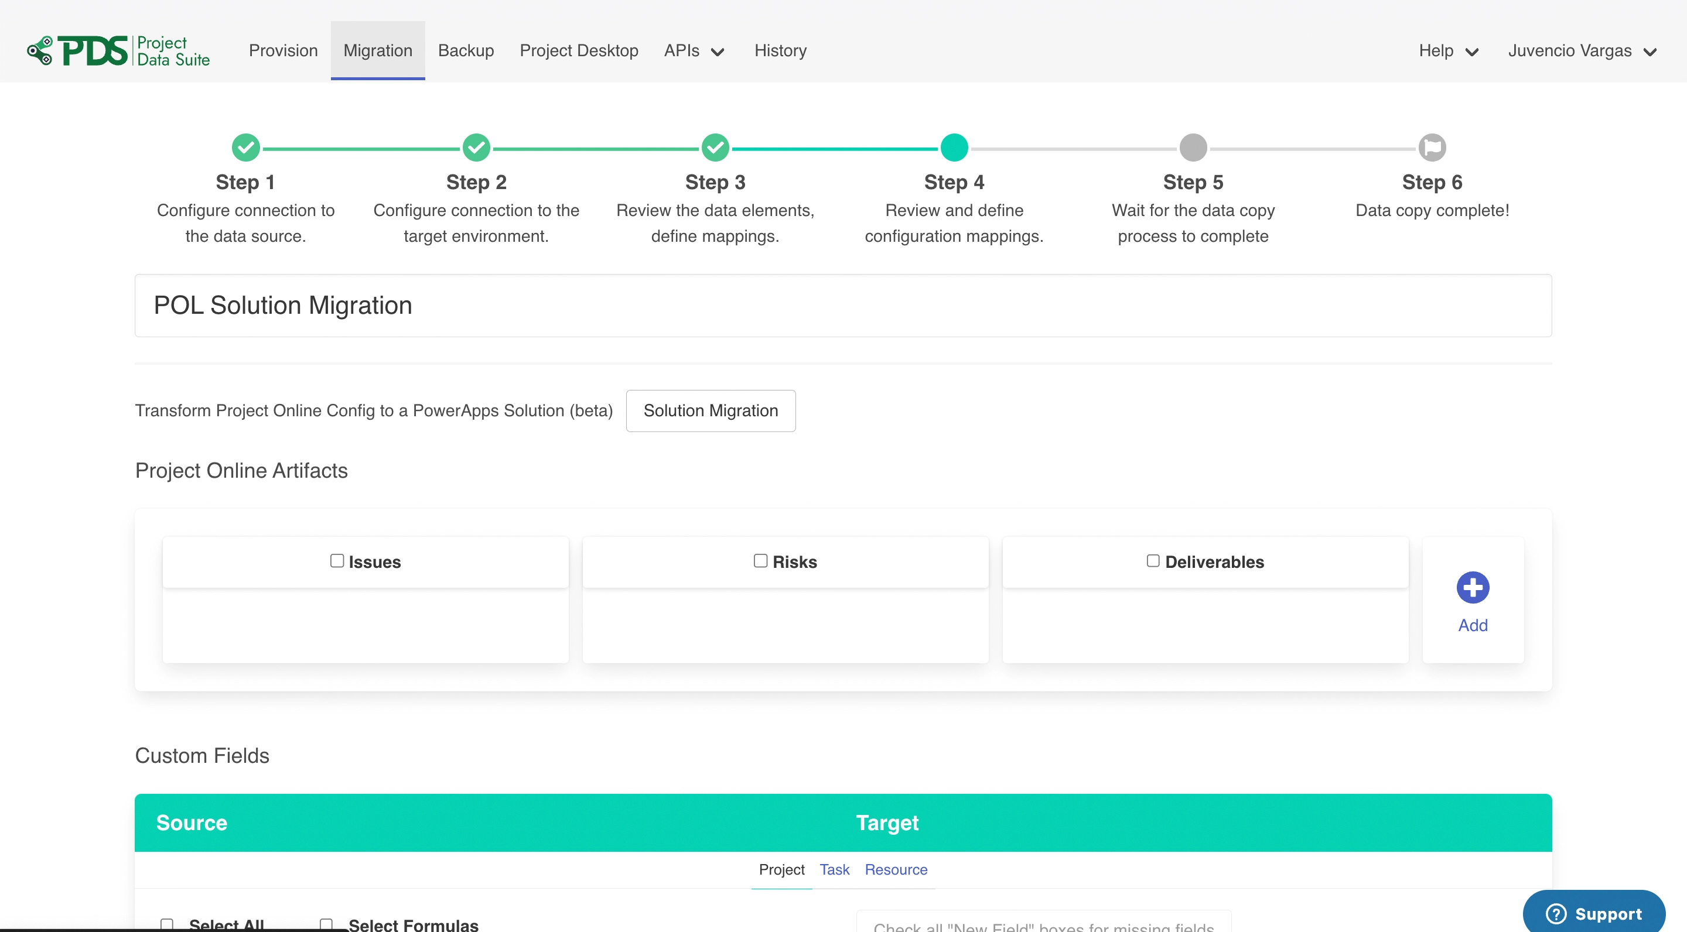The height and width of the screenshot is (932, 1687).
Task: Click the Step 3 green checkmark circle
Action: [x=715, y=148]
